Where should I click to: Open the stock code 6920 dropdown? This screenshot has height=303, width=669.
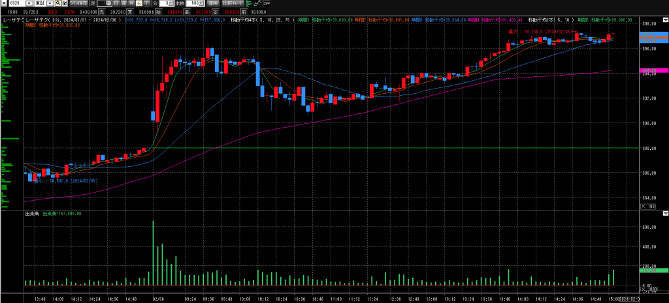pos(29,3)
